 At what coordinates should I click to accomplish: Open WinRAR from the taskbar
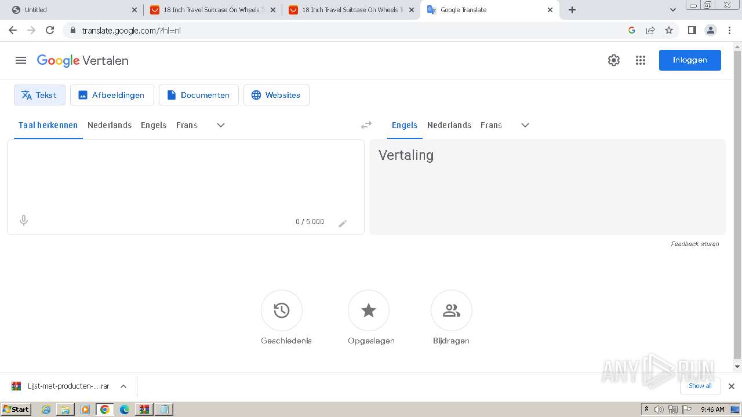coord(144,409)
